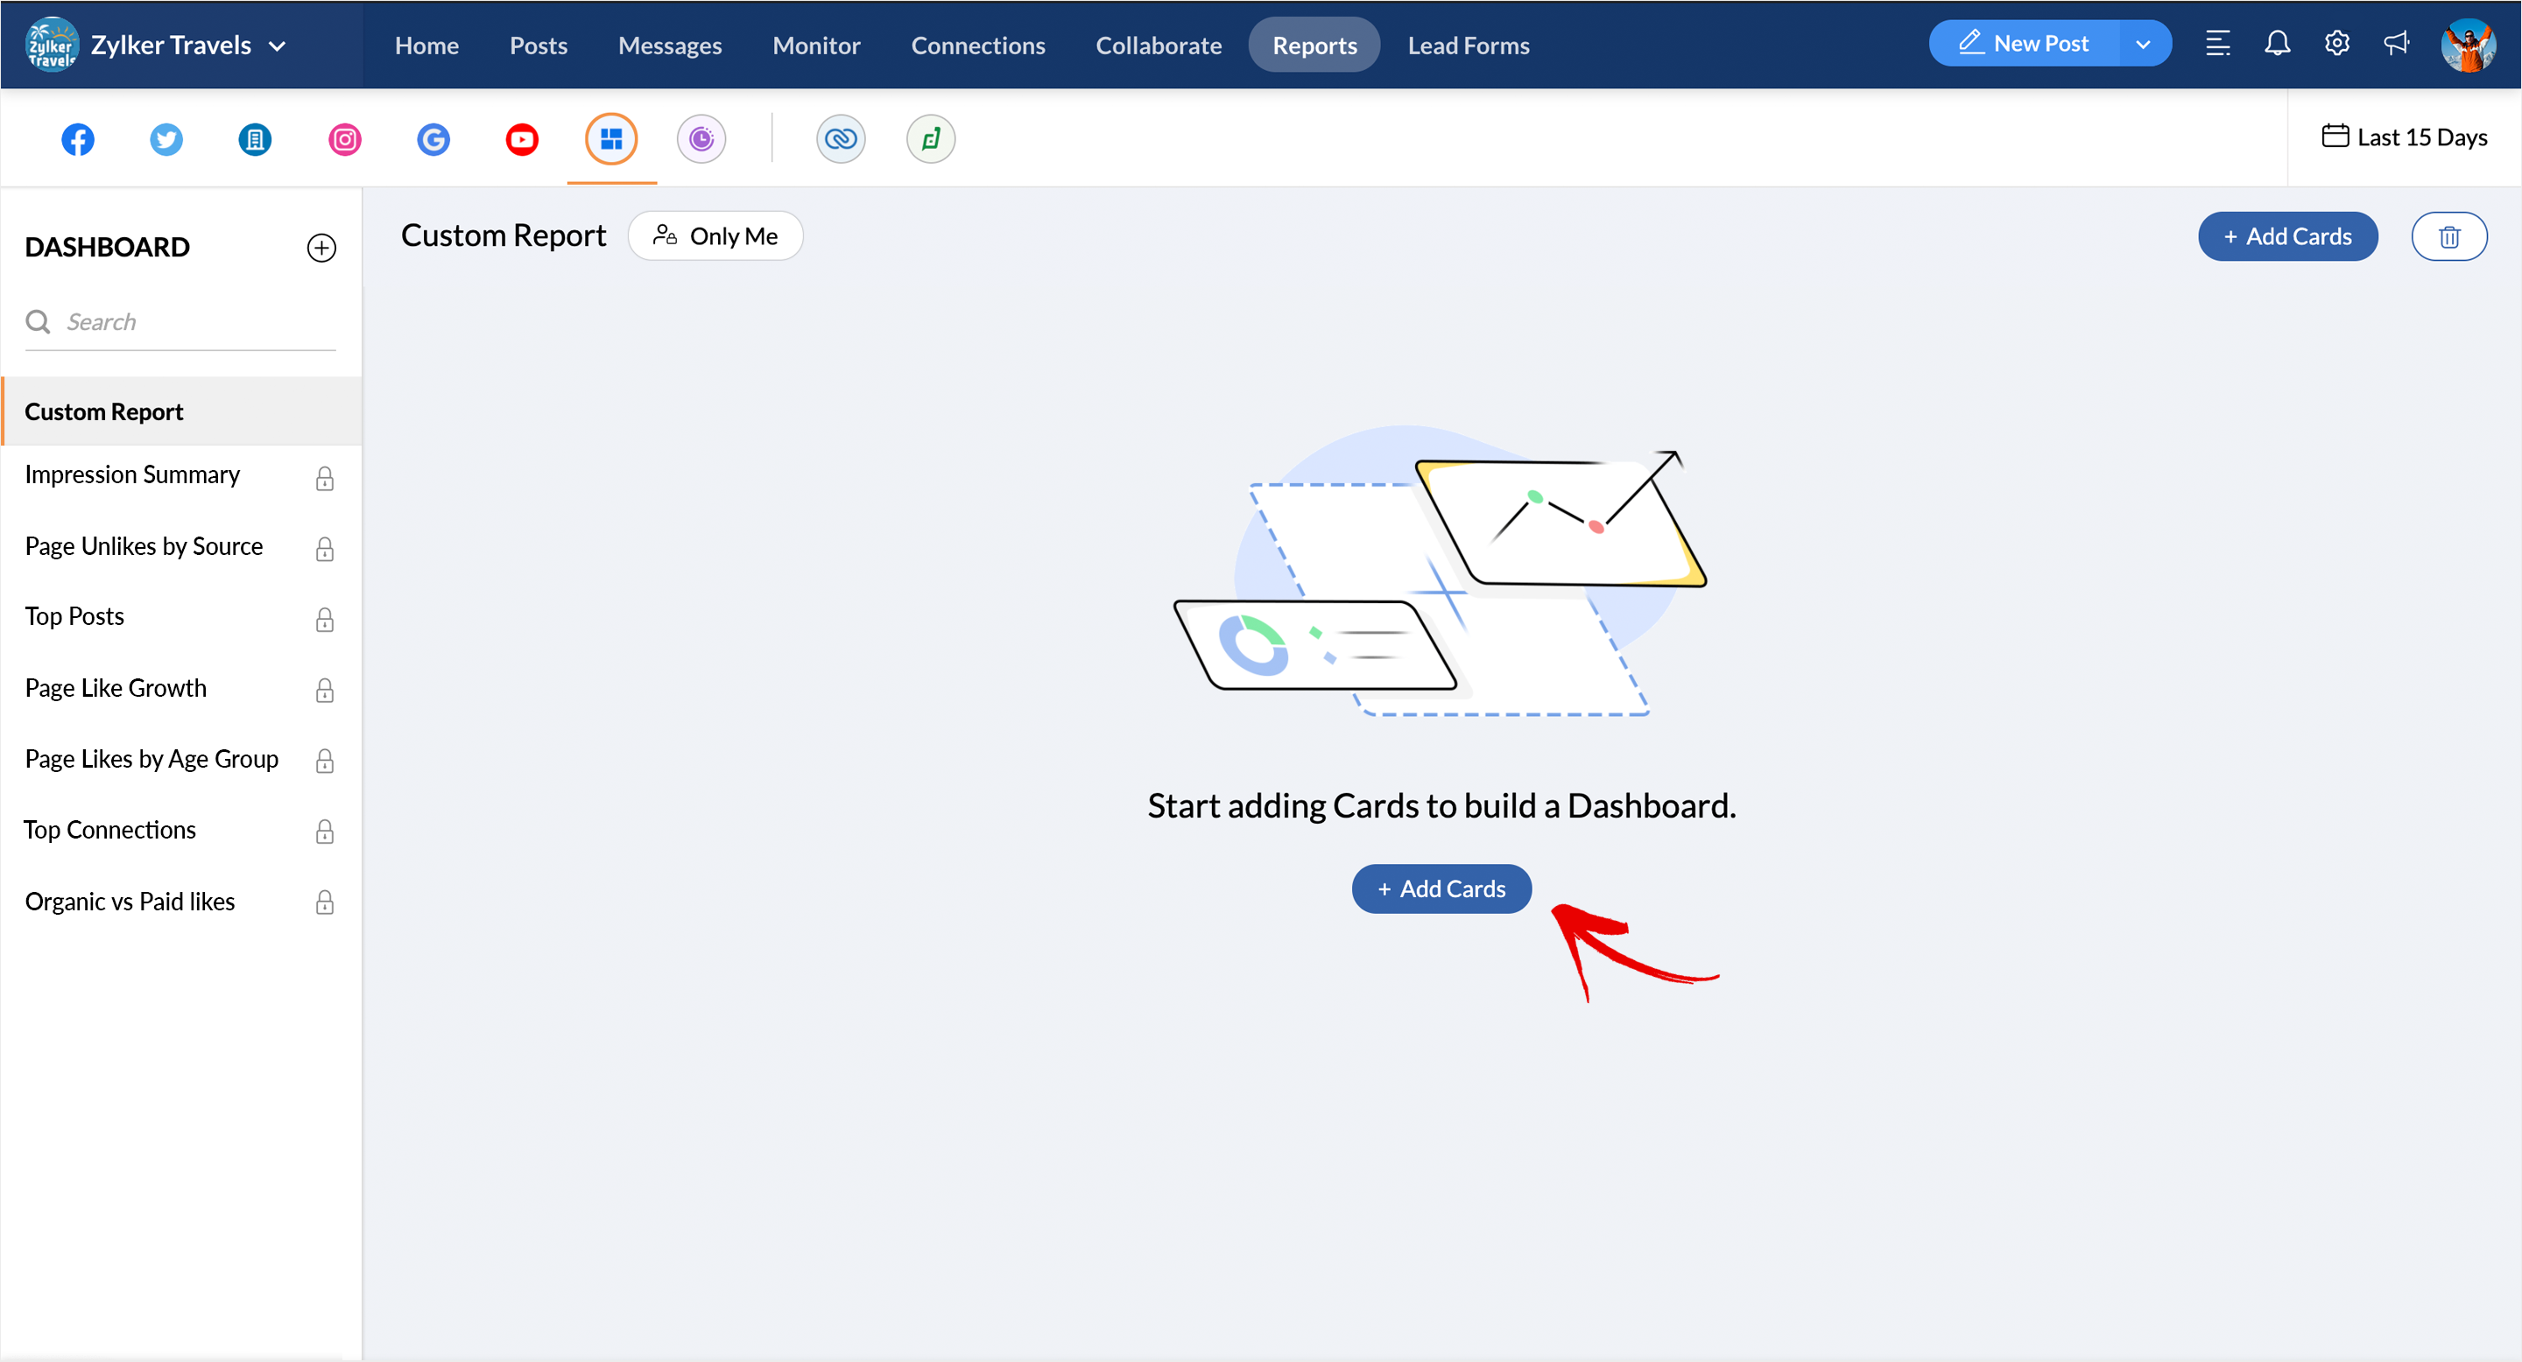This screenshot has height=1362, width=2522.
Task: Open YouTube reports channel icon
Action: pyautogui.click(x=522, y=139)
